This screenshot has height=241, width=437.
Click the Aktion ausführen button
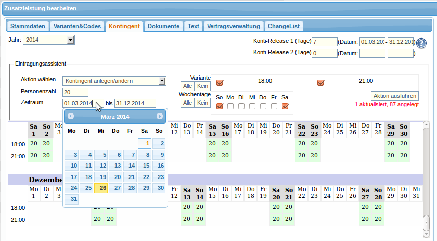click(x=394, y=96)
